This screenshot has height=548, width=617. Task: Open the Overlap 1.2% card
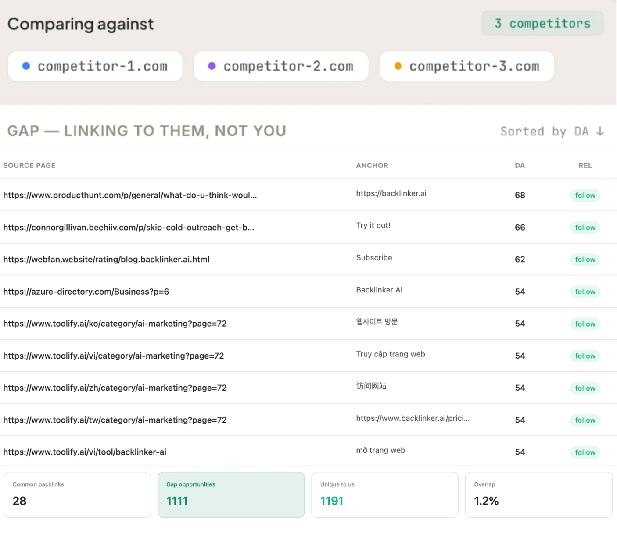coord(538,495)
